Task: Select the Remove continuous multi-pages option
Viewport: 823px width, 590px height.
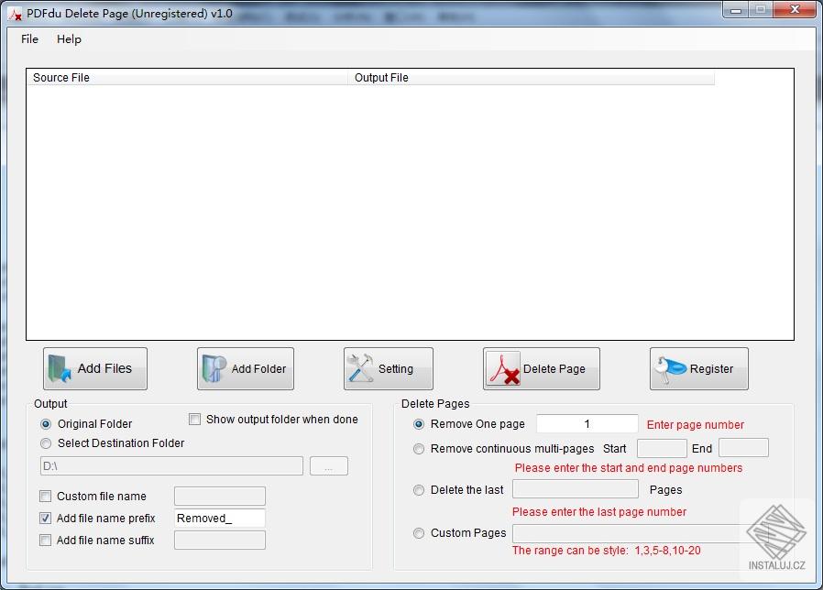Action: coord(419,449)
